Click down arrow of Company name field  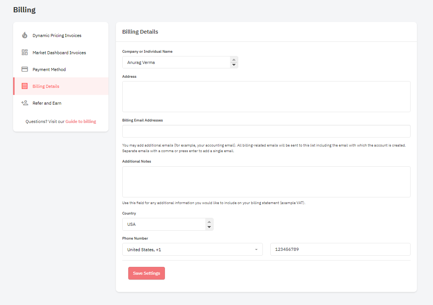(234, 65)
